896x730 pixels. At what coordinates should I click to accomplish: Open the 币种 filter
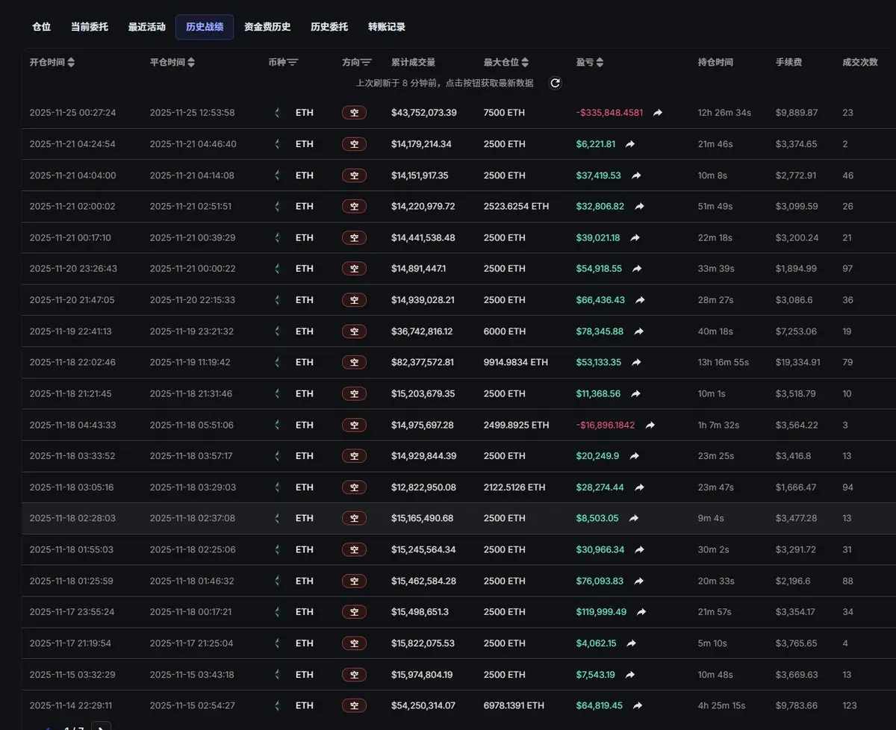pyautogui.click(x=293, y=63)
